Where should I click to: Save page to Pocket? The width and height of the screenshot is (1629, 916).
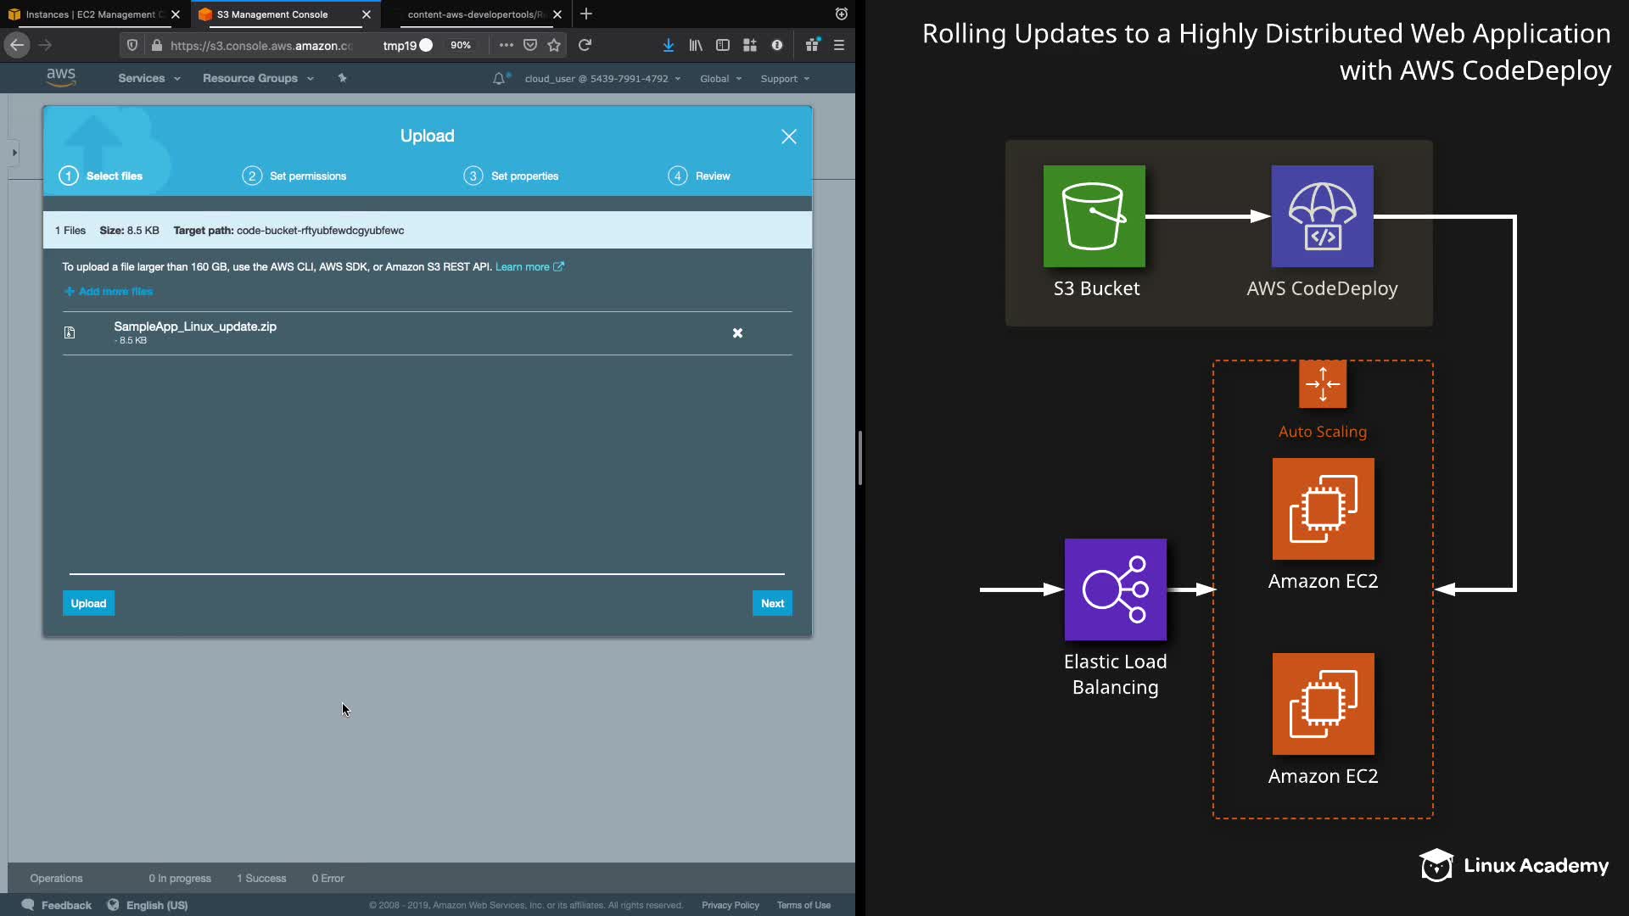530,45
